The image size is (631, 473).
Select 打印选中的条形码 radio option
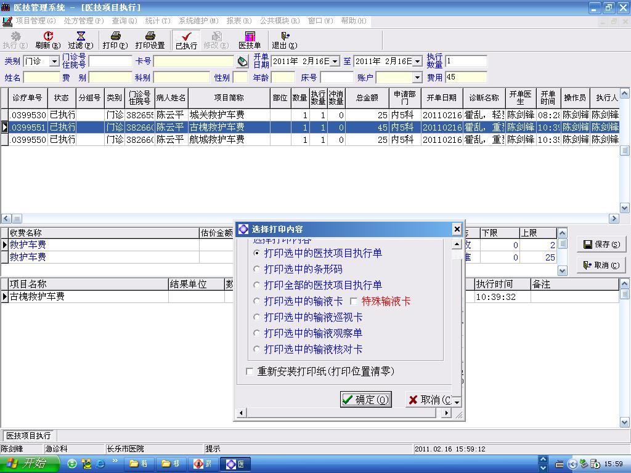click(256, 269)
